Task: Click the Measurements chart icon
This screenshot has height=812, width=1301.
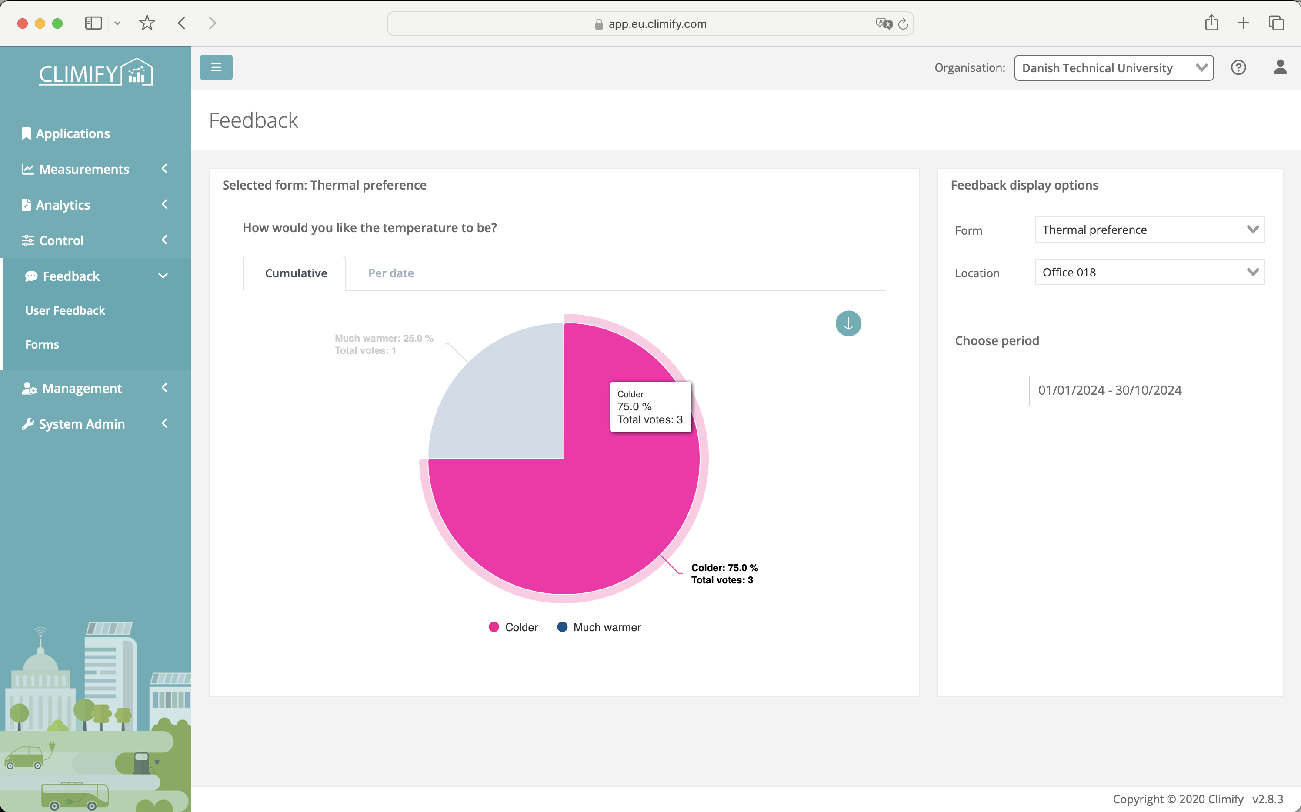Action: point(27,169)
